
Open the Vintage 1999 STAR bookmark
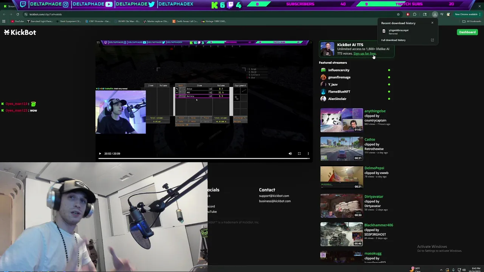pyautogui.click(x=214, y=21)
